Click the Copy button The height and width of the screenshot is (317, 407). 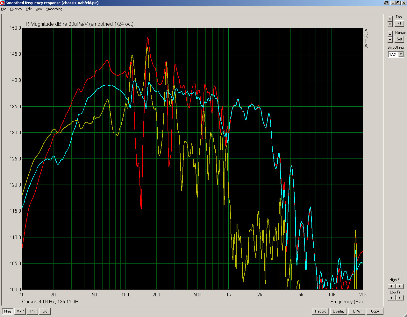(x=375, y=311)
